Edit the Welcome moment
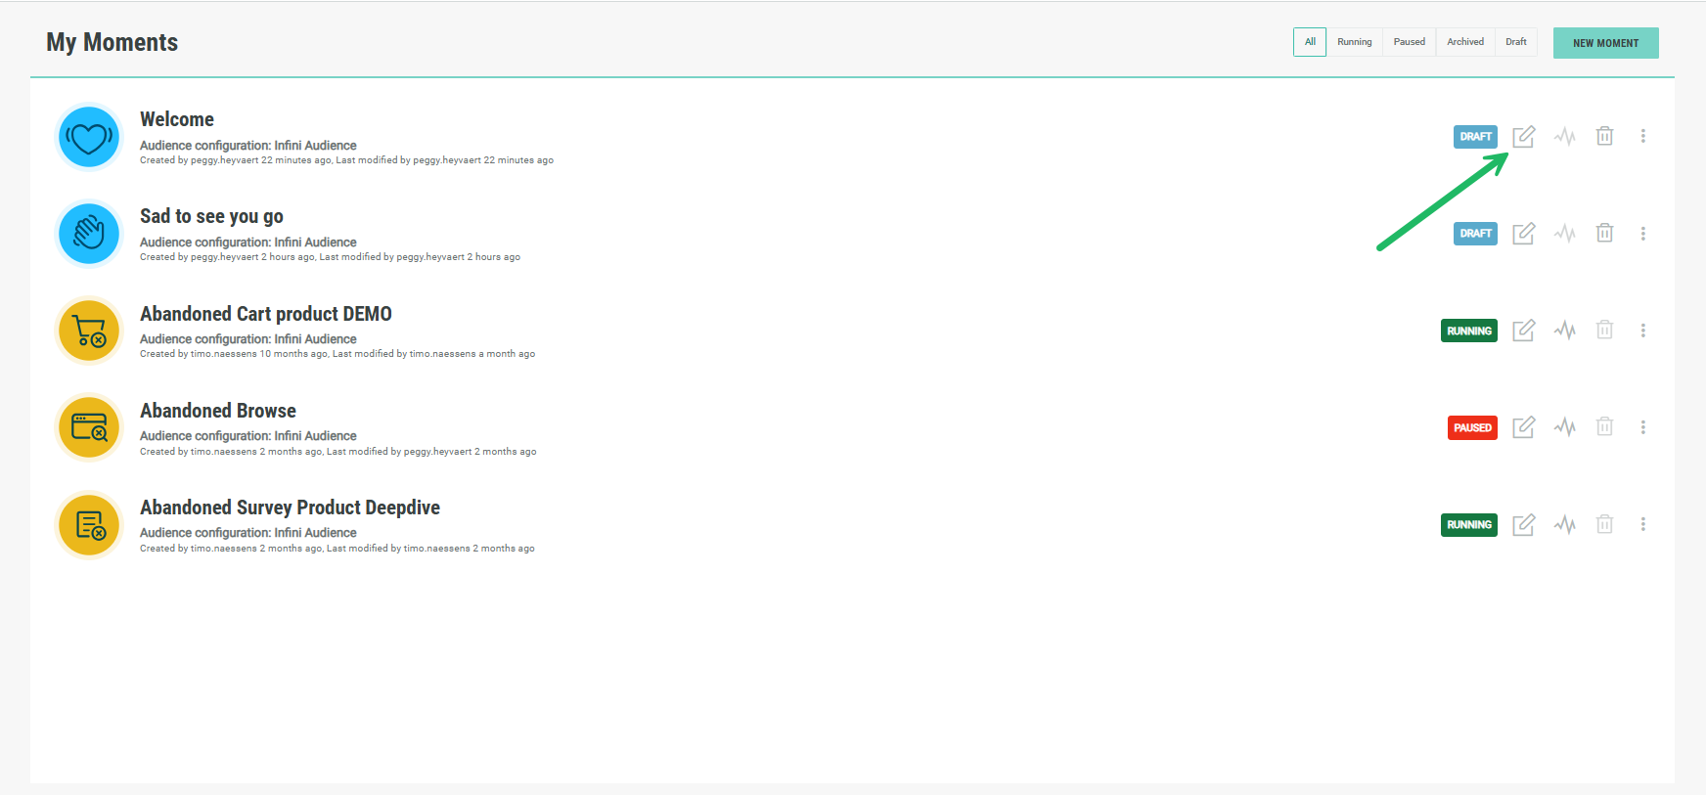This screenshot has height=795, width=1706. [1523, 137]
